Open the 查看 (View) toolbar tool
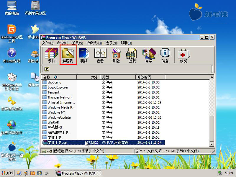 click(x=100, y=55)
